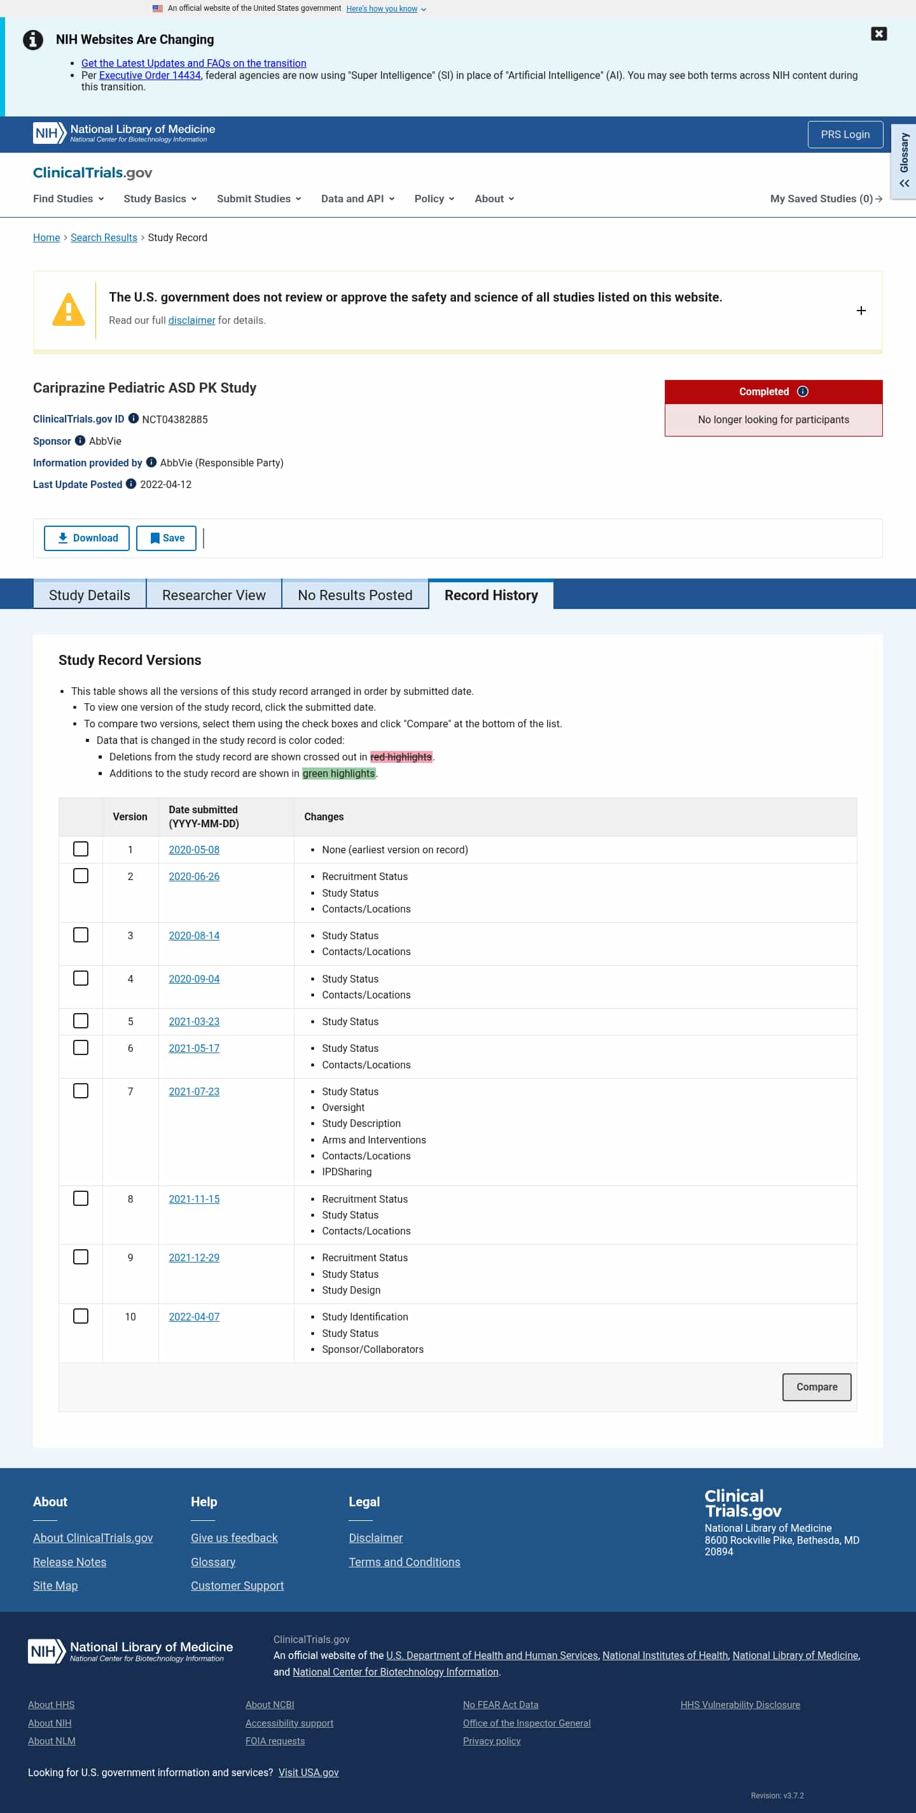The image size is (916, 1813).
Task: Open the Submit Studies dropdown
Action: [259, 199]
